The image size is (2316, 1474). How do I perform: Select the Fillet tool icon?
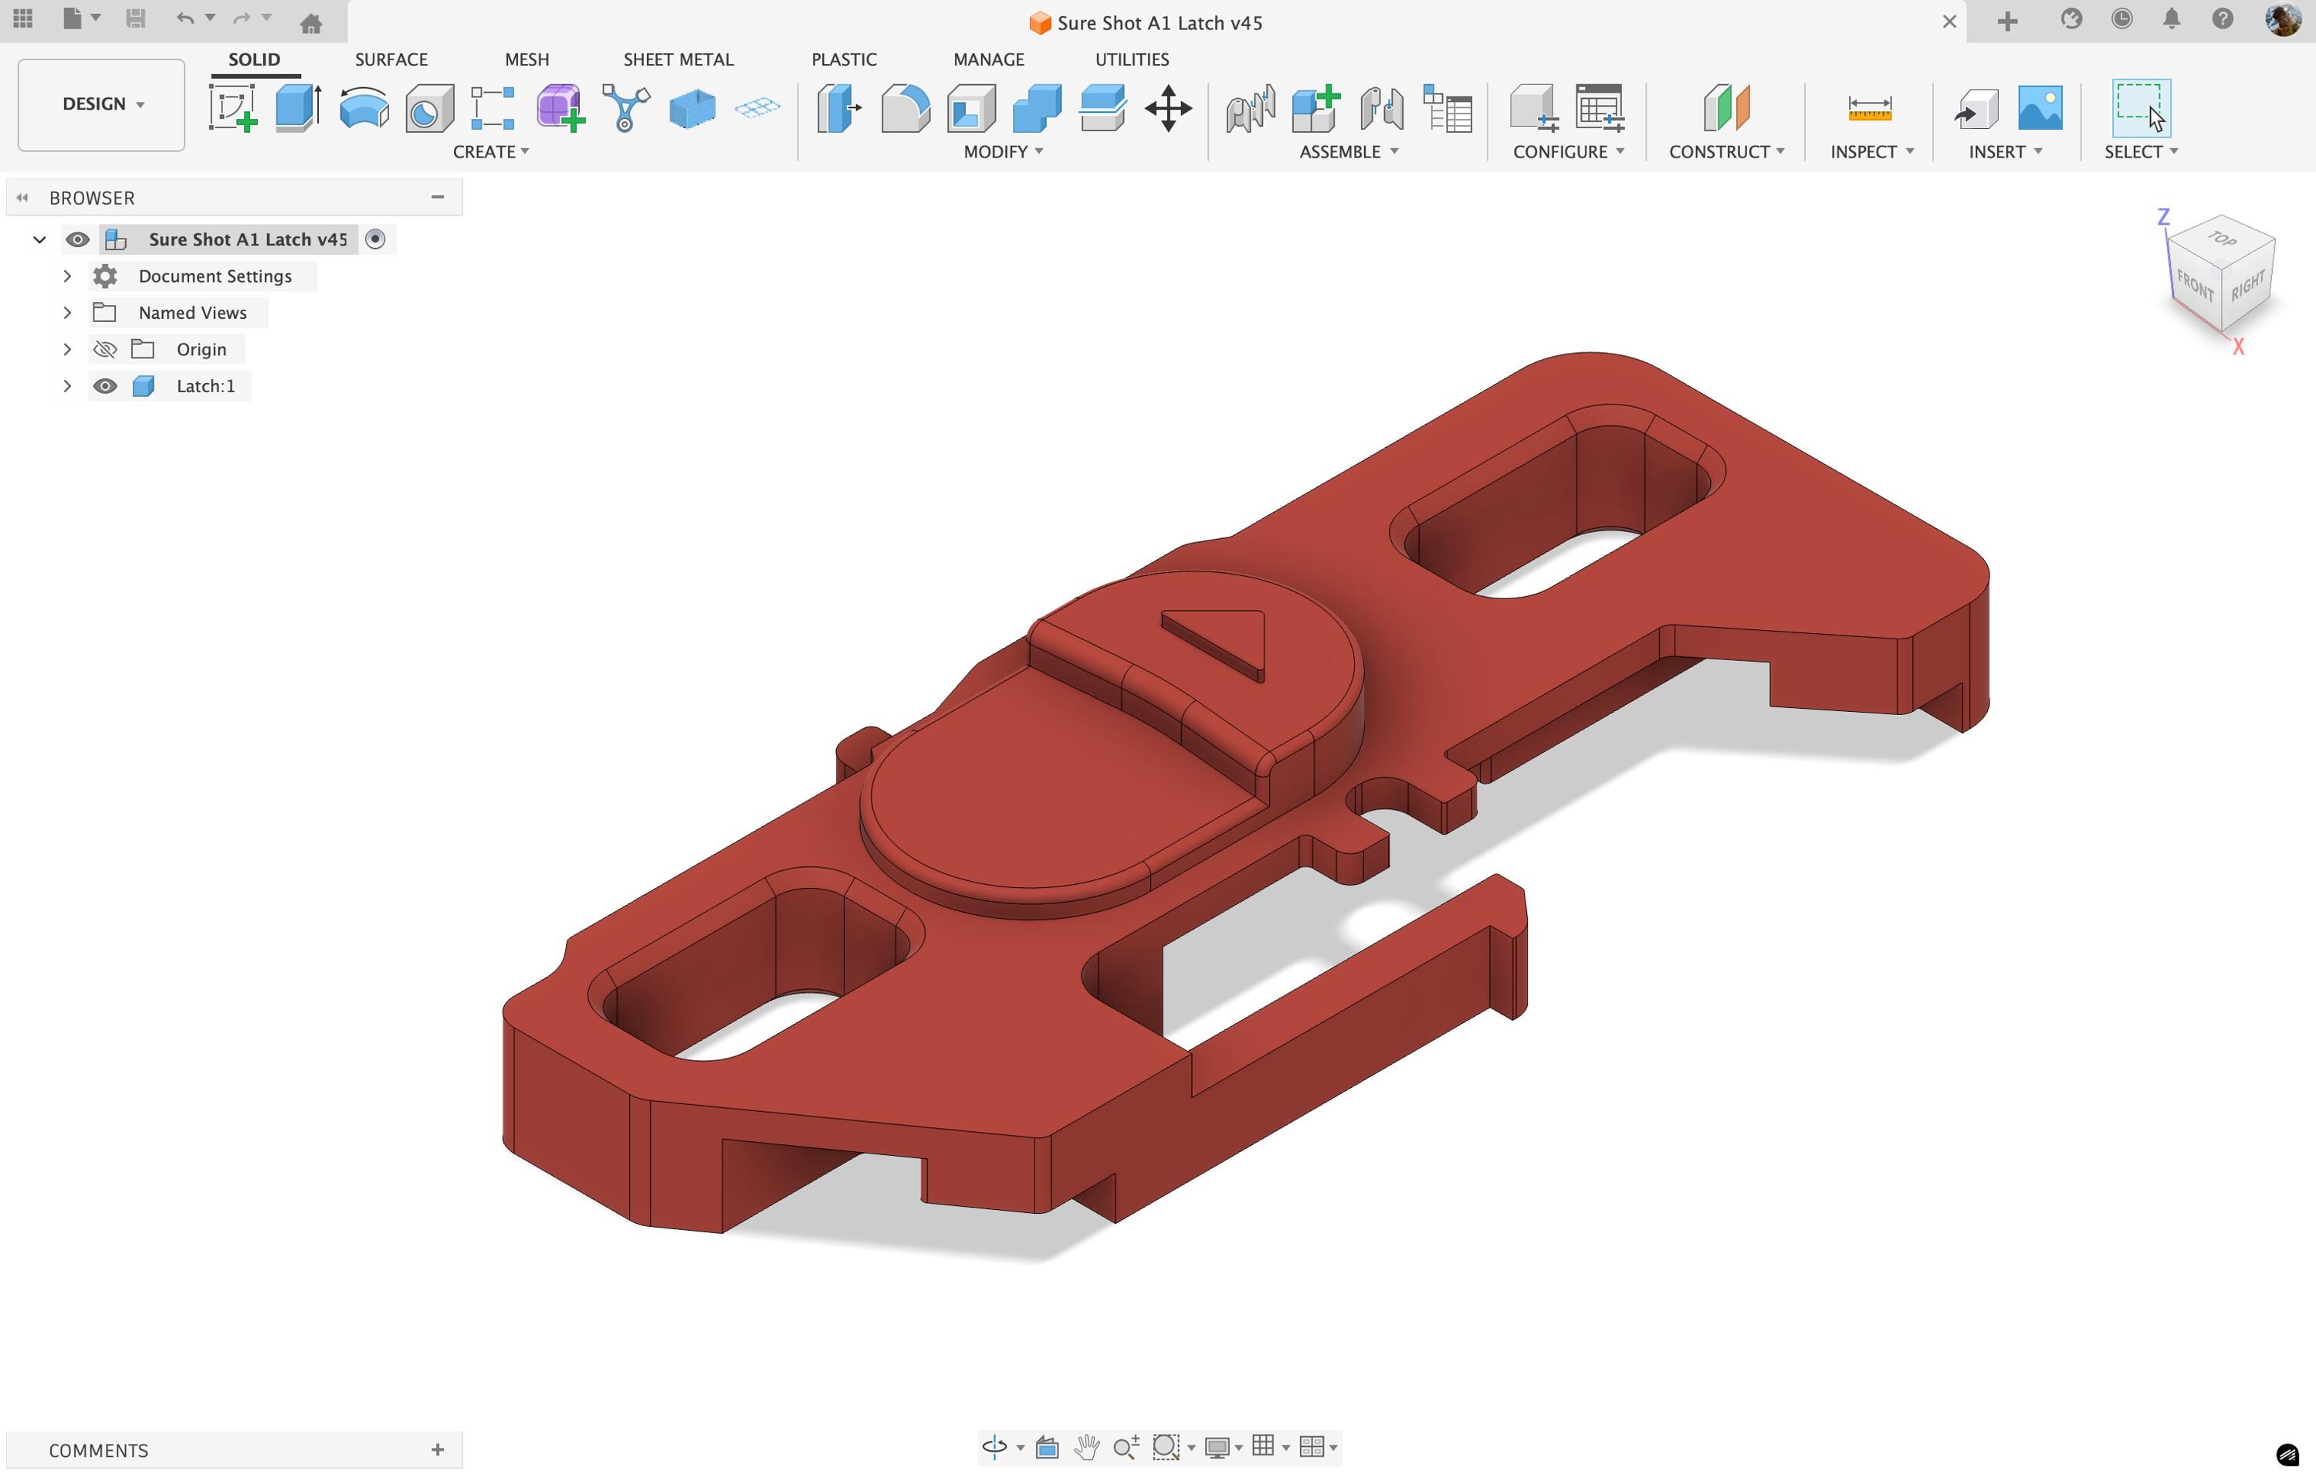(x=905, y=108)
